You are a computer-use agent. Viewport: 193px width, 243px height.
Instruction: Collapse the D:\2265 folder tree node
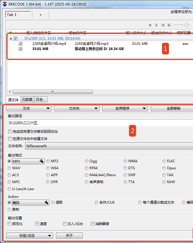[x=11, y=38]
